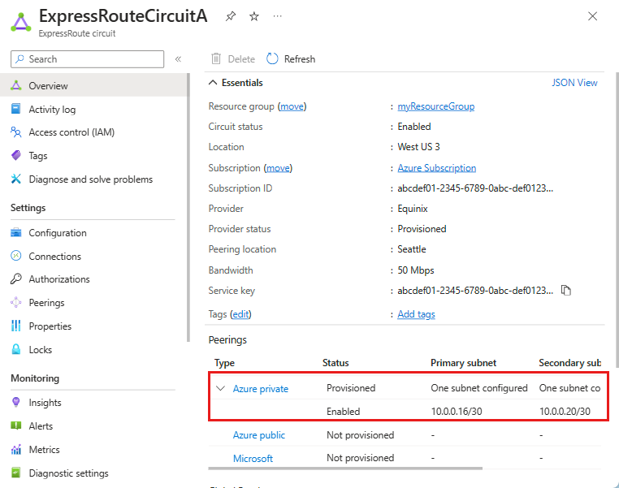Viewport: 619px width, 488px height.
Task: Collapse the Azure private peering row
Action: point(220,389)
